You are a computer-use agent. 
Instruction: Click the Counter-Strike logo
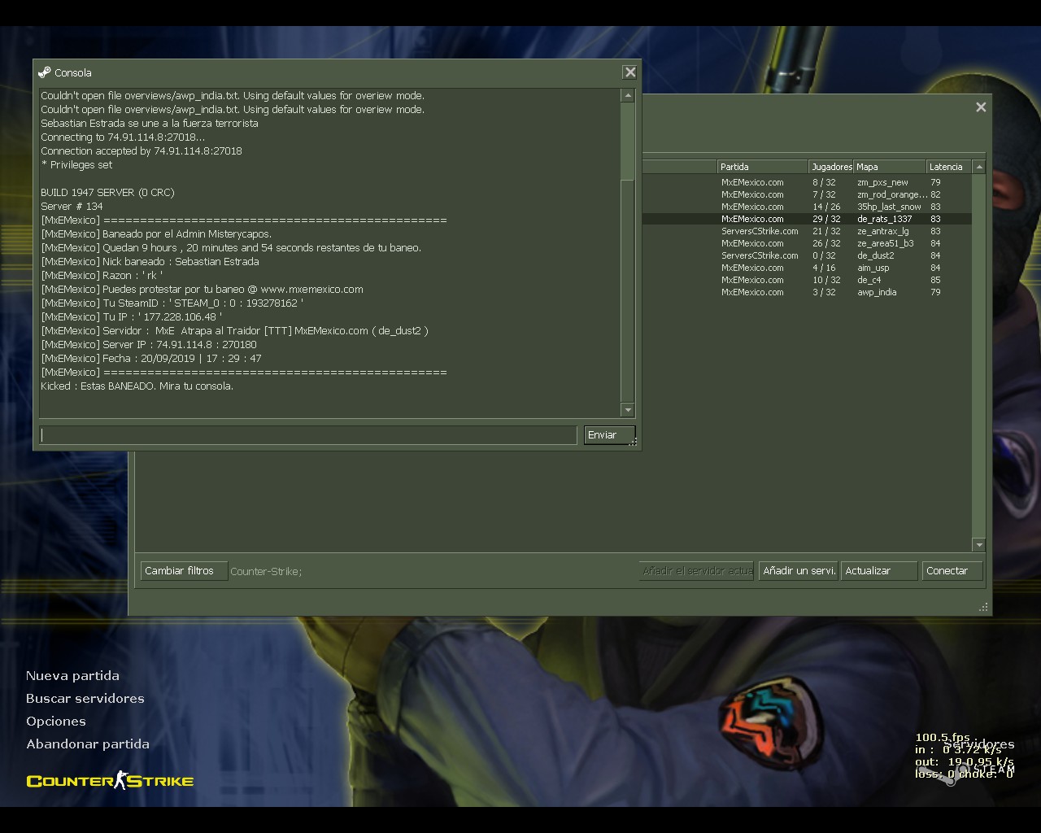(110, 781)
